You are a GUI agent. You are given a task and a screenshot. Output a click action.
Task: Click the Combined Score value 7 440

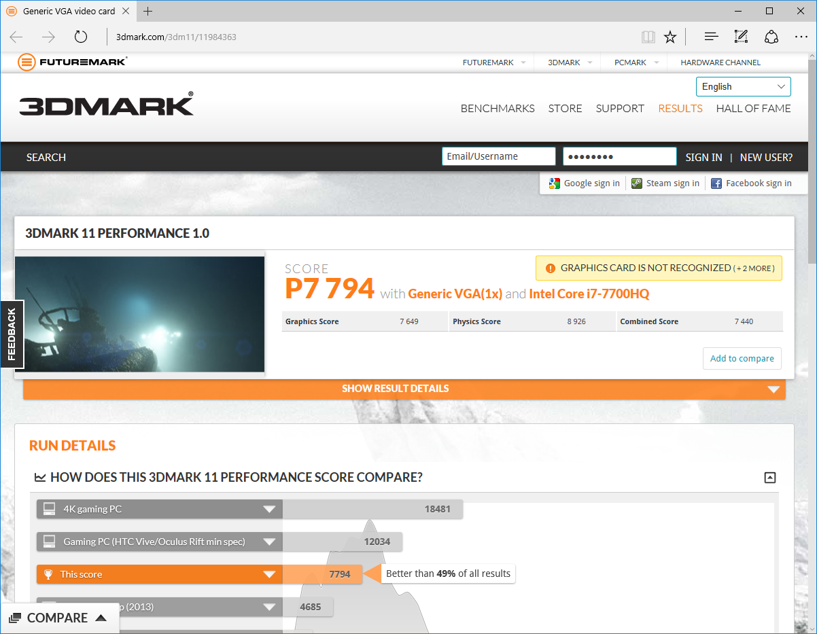click(744, 321)
